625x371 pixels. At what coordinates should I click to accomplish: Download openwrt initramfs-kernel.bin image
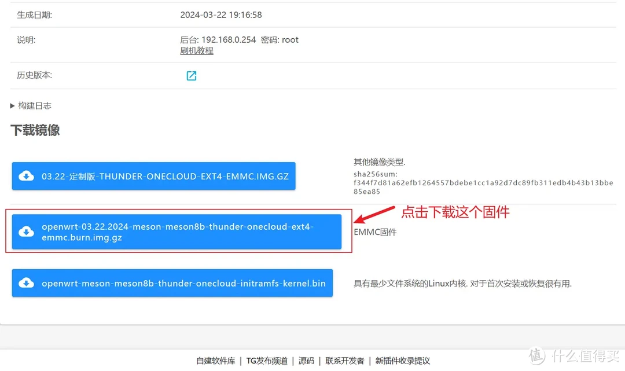[x=172, y=283]
